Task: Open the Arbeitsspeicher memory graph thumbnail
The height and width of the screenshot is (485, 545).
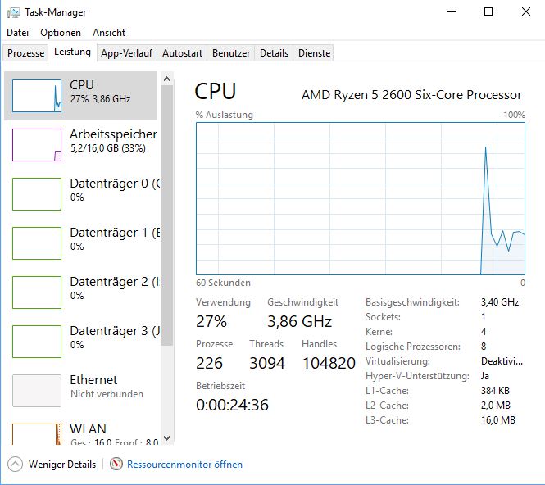Action: pos(37,145)
